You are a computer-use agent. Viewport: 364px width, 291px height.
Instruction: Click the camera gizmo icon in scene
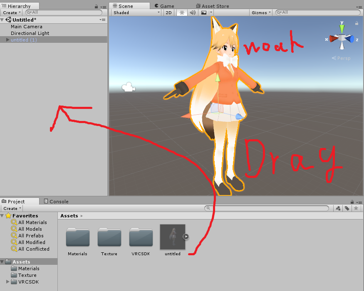click(129, 87)
